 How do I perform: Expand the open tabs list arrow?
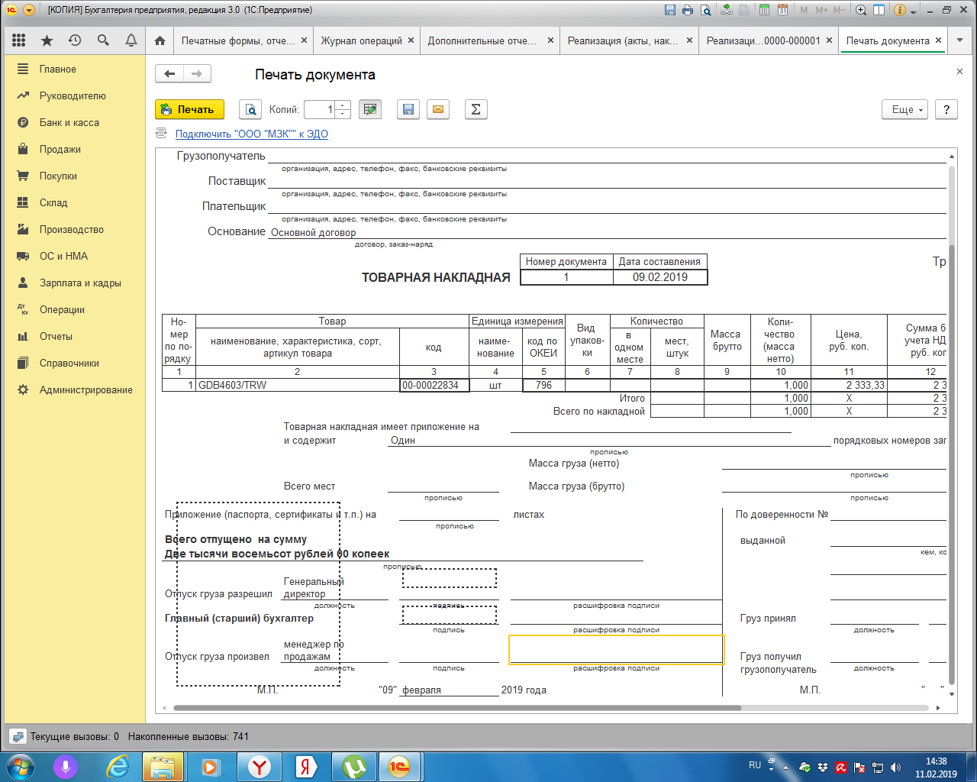coord(961,40)
